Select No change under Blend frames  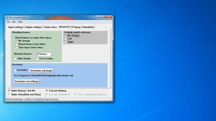coord(17,41)
